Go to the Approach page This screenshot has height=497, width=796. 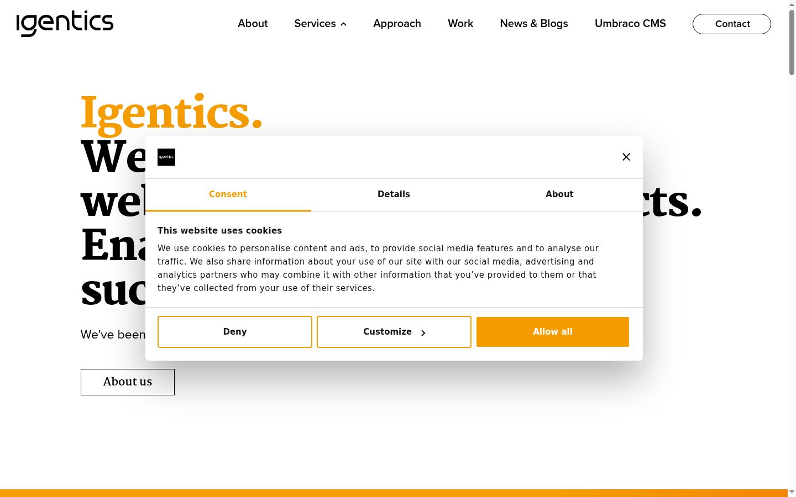click(x=397, y=24)
